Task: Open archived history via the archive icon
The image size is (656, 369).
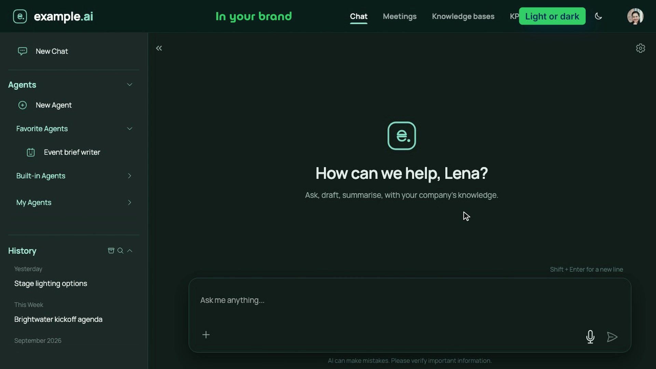Action: [x=111, y=251]
